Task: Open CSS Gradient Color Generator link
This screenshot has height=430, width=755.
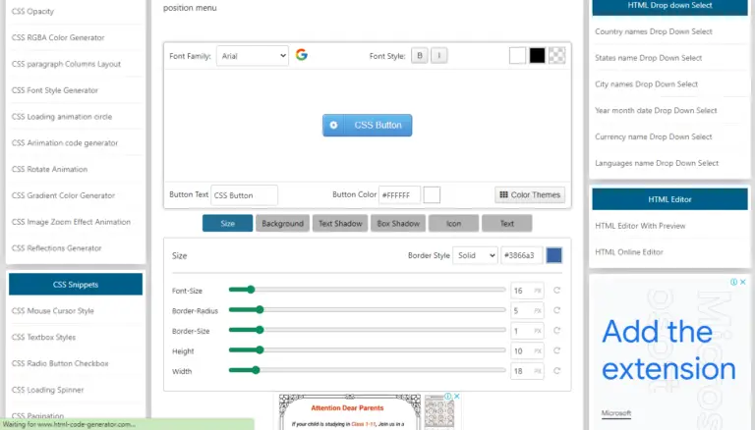Action: [63, 195]
